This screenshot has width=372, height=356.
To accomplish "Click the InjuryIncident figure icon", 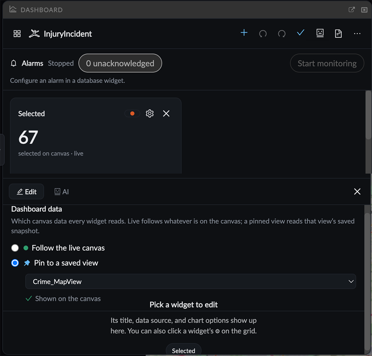I will pyautogui.click(x=34, y=34).
